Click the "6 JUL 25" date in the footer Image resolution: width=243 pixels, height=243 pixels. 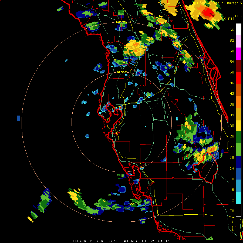146,241
